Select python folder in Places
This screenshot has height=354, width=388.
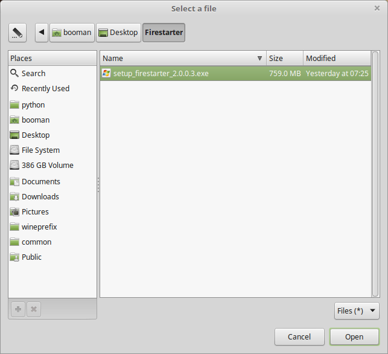point(52,105)
